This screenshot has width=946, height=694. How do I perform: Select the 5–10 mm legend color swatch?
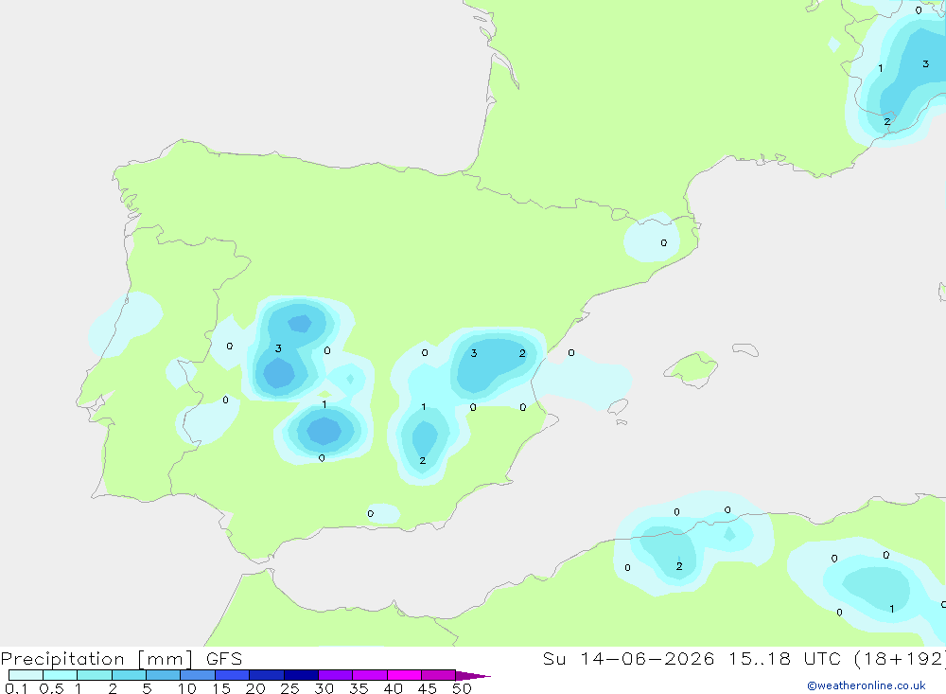pyautogui.click(x=164, y=675)
